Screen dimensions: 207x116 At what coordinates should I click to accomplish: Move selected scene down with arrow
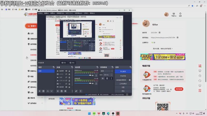51,91
